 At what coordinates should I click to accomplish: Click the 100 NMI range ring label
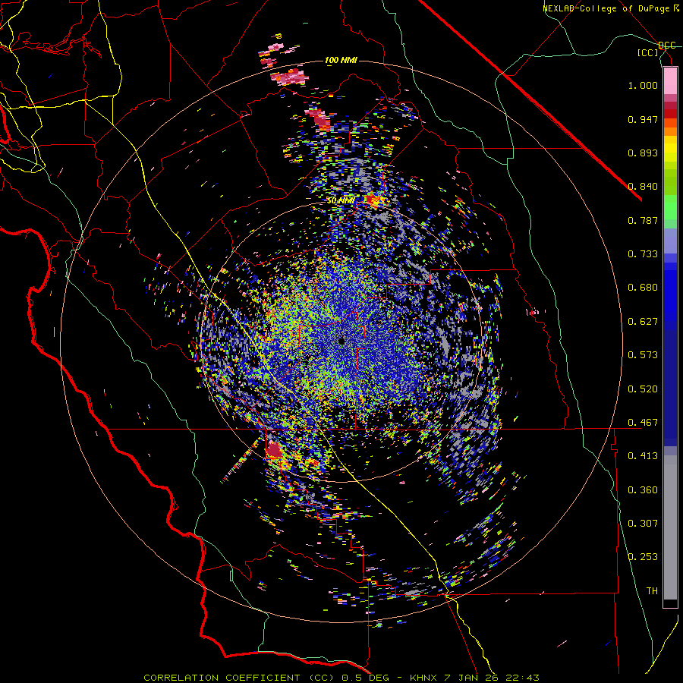tap(341, 60)
